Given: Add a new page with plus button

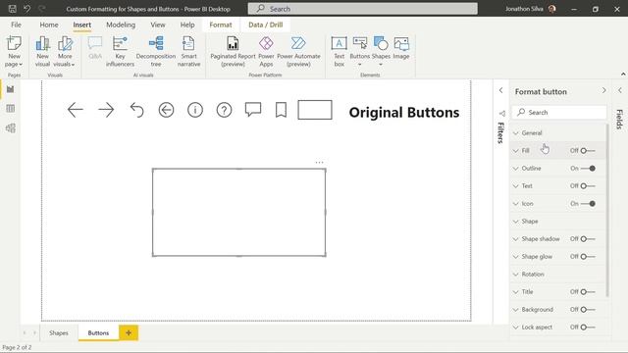Looking at the screenshot, I should [x=129, y=333].
